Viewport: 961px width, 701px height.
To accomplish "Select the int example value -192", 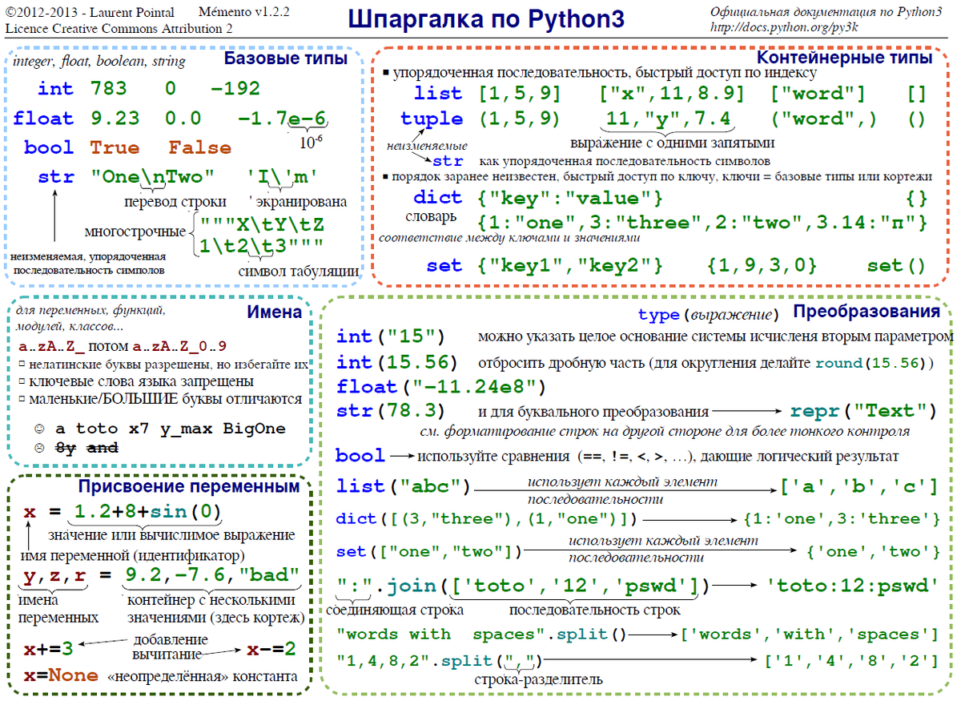I will tap(236, 88).
